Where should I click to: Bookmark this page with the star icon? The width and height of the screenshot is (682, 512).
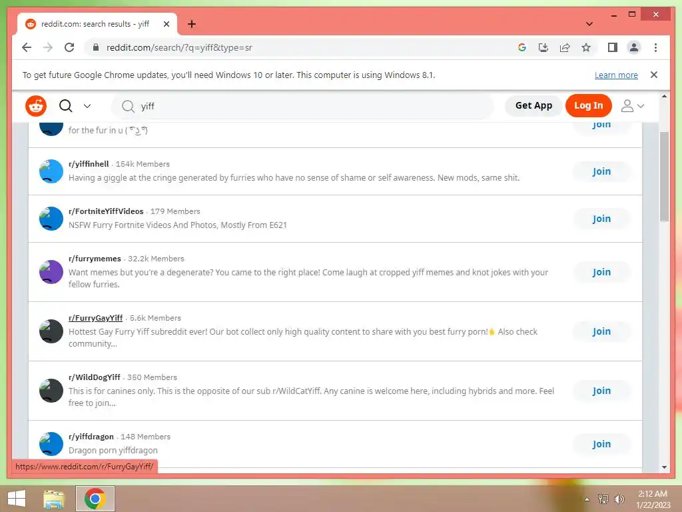tap(586, 47)
